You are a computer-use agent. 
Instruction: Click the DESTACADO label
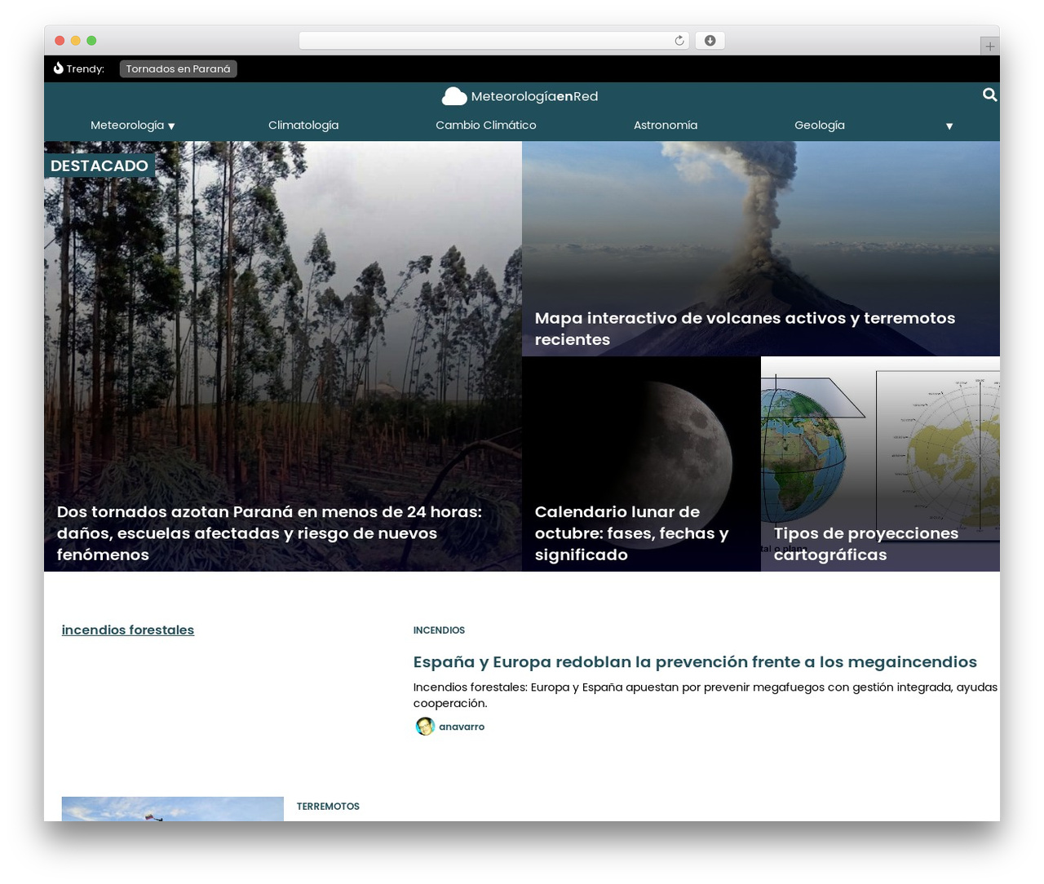(100, 166)
